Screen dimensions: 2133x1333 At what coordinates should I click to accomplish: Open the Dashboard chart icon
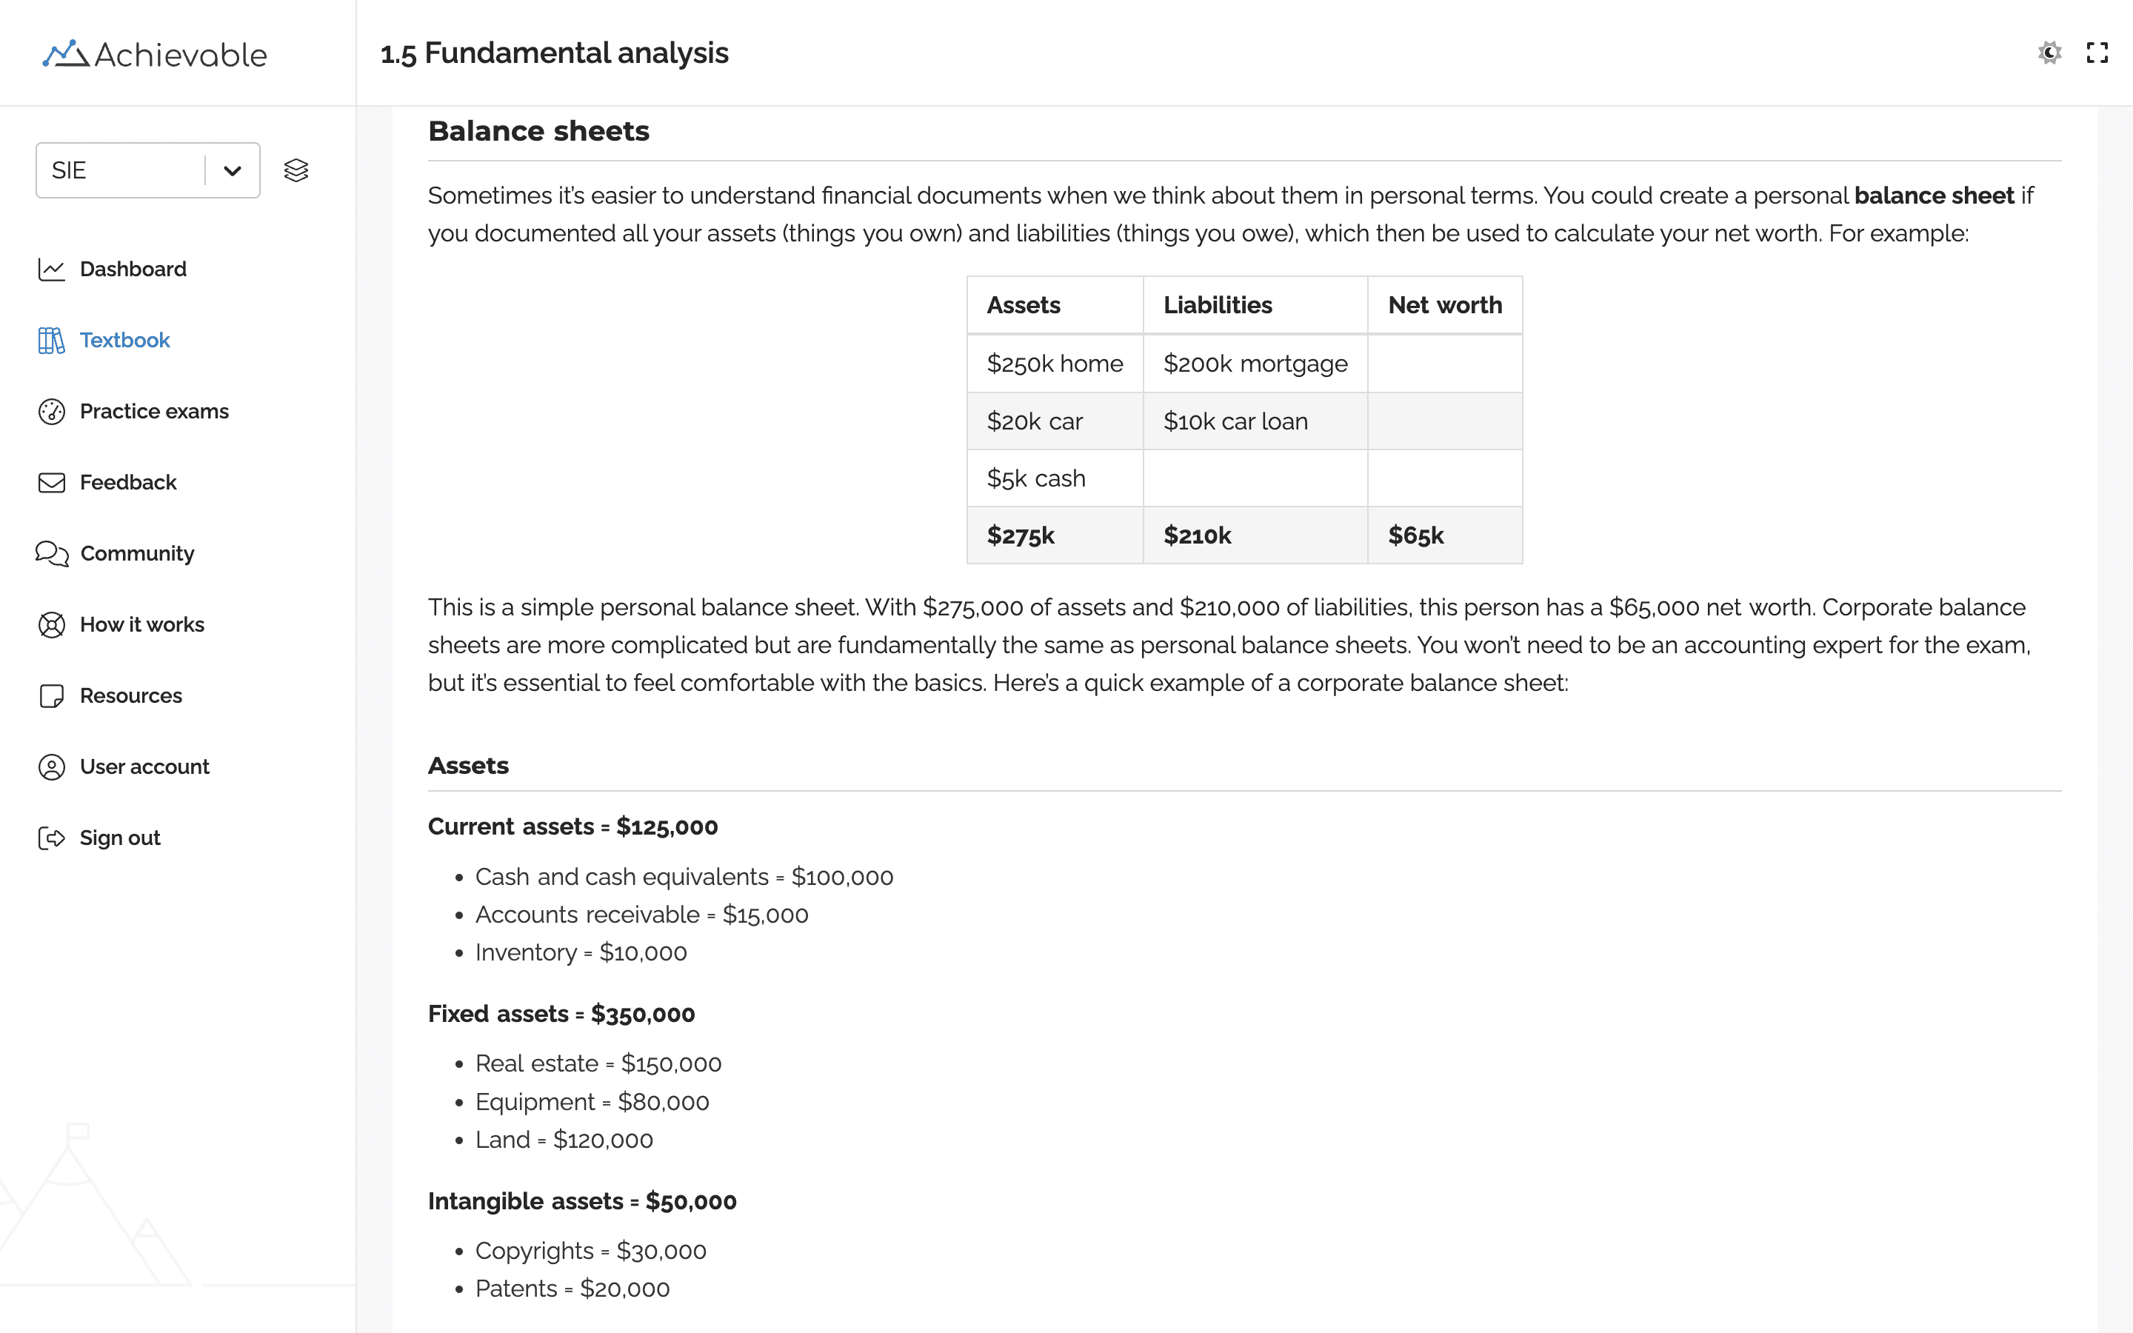[51, 269]
